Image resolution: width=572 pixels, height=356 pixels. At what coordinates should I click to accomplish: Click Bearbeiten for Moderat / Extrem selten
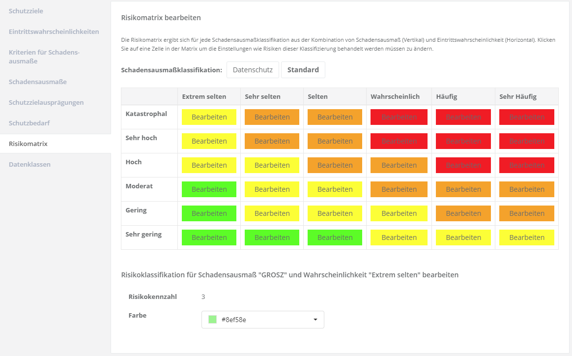(x=209, y=189)
